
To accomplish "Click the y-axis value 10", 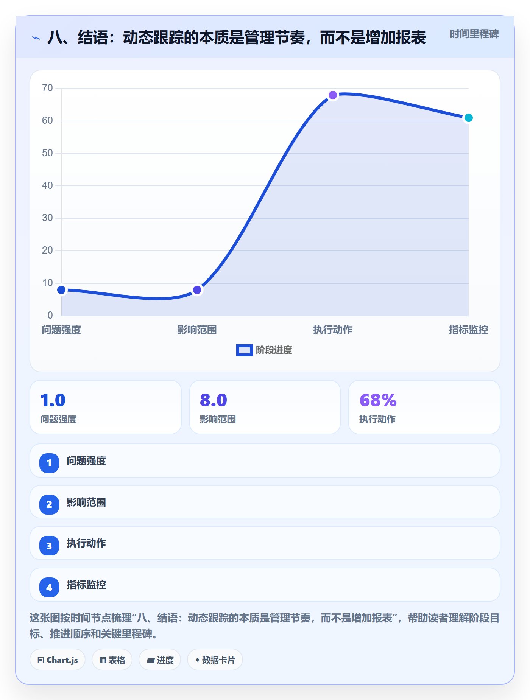I will pyautogui.click(x=47, y=283).
